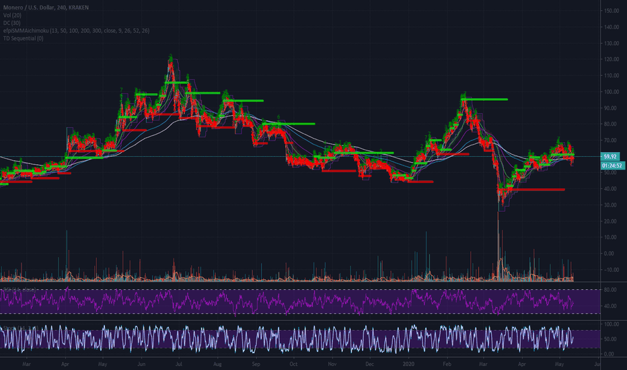627x370 pixels.
Task: Click the Feb label on time axis
Action: point(447,364)
